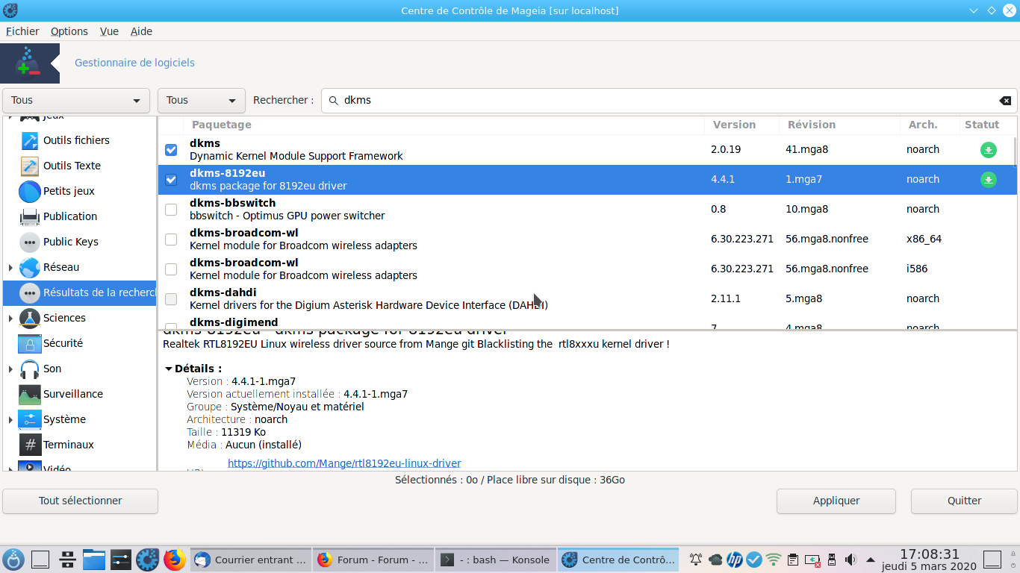Open the volume control tray icon
This screenshot has width=1020, height=573.
[x=850, y=560]
